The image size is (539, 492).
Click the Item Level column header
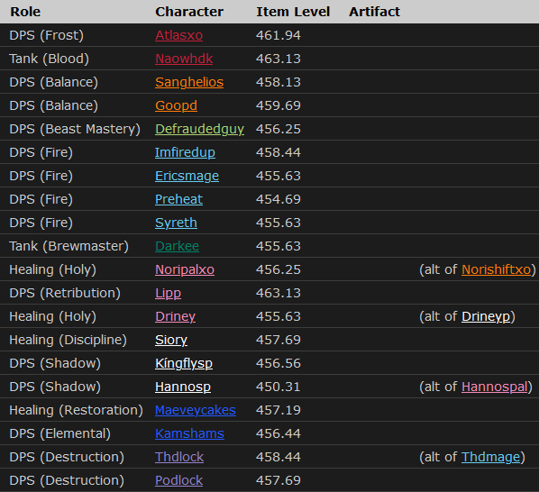(293, 12)
